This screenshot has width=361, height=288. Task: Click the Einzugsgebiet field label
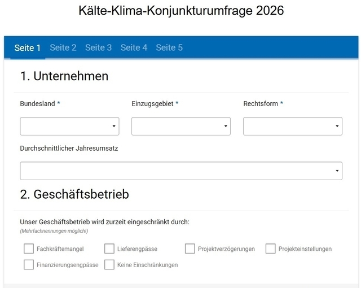152,104
